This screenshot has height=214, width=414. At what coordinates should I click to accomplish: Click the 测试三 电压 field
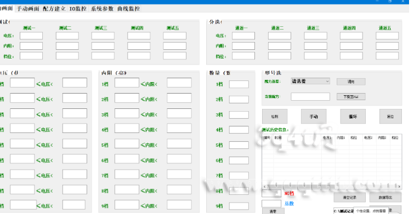[103, 36]
